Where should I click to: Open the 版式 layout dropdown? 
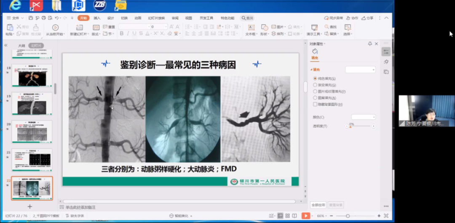pos(96,34)
